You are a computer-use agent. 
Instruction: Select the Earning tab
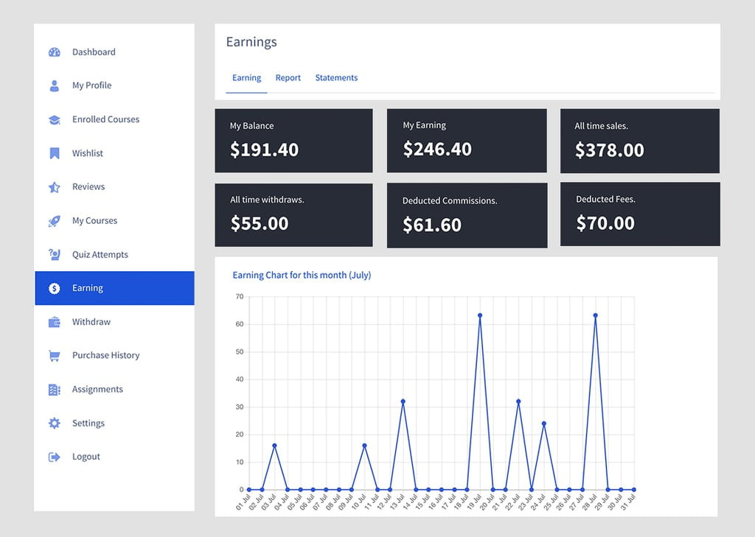tap(246, 78)
